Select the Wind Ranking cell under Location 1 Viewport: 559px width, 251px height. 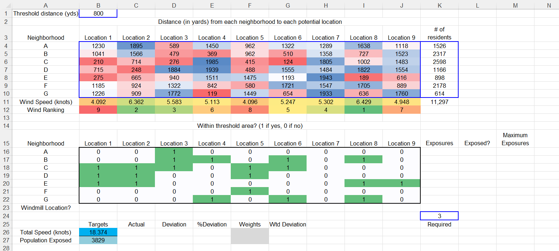click(x=98, y=110)
